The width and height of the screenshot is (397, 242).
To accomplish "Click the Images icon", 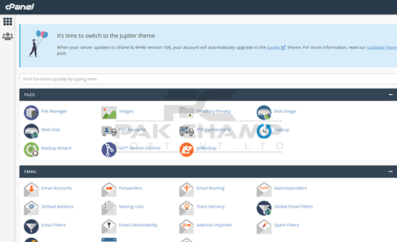I will pyautogui.click(x=109, y=112).
